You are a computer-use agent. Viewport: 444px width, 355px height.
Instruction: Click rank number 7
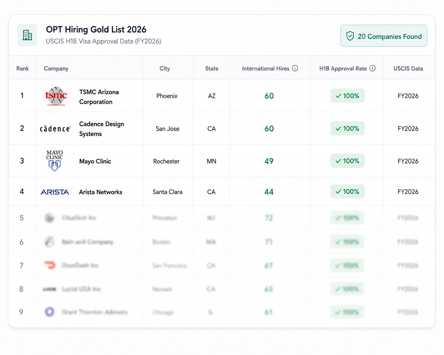22,265
